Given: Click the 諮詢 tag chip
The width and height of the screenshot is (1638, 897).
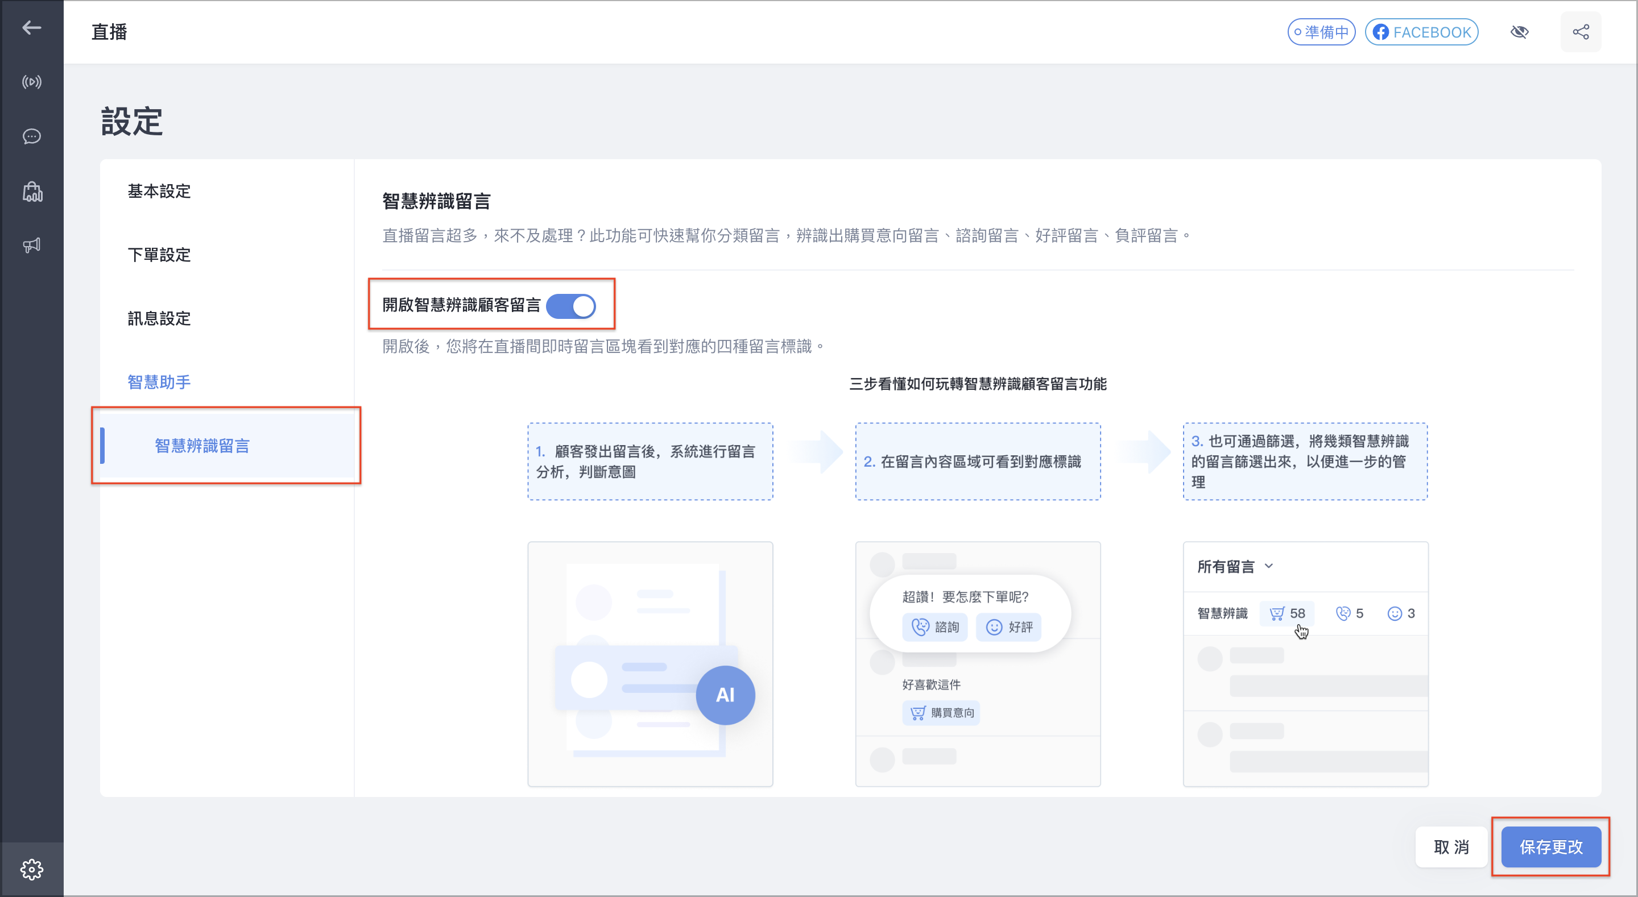Looking at the screenshot, I should [934, 627].
